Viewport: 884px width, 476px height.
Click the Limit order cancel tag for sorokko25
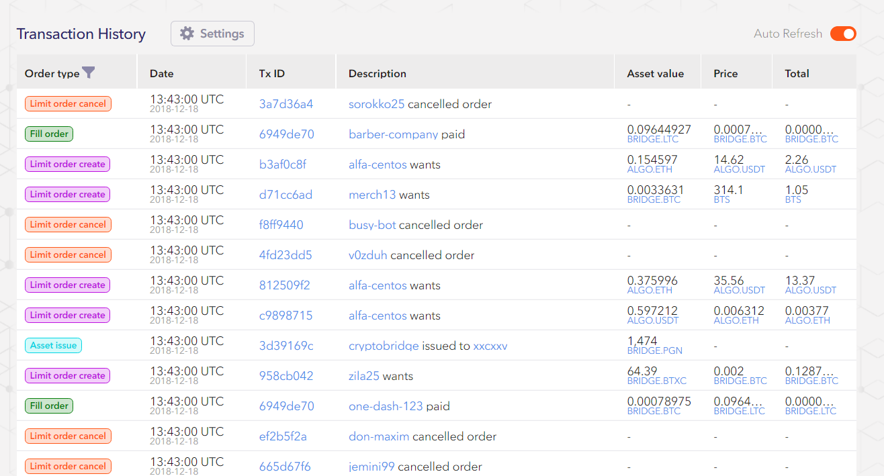[68, 104]
